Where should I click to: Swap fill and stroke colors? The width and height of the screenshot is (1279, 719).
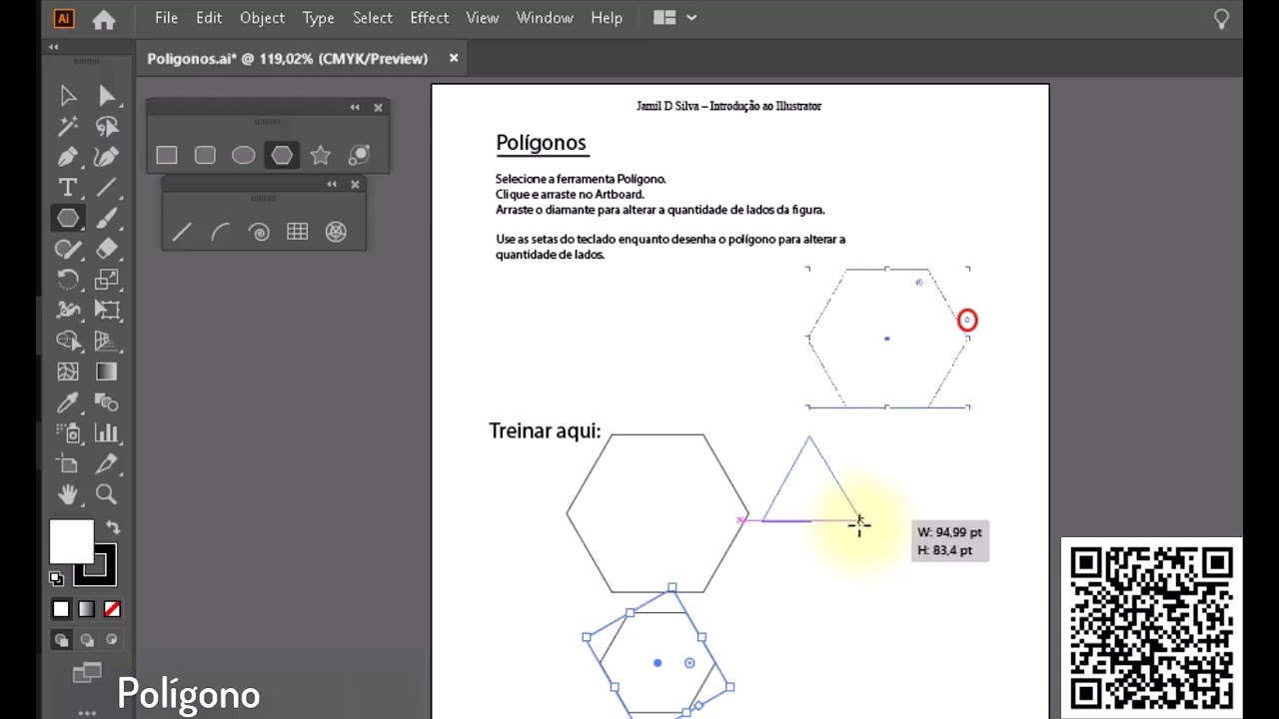pos(113,527)
